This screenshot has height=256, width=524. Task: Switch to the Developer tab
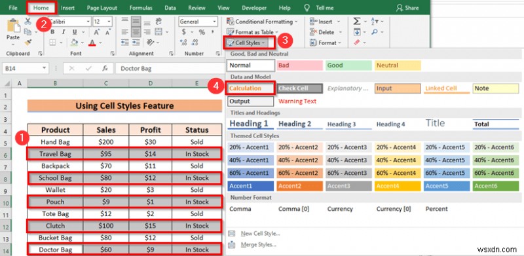tap(254, 8)
